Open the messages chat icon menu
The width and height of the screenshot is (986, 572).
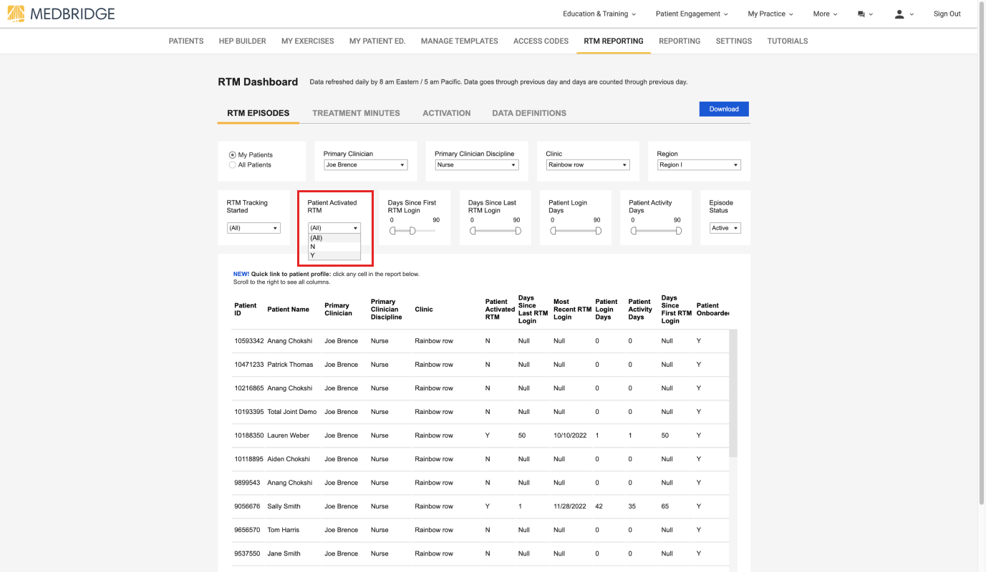point(865,14)
